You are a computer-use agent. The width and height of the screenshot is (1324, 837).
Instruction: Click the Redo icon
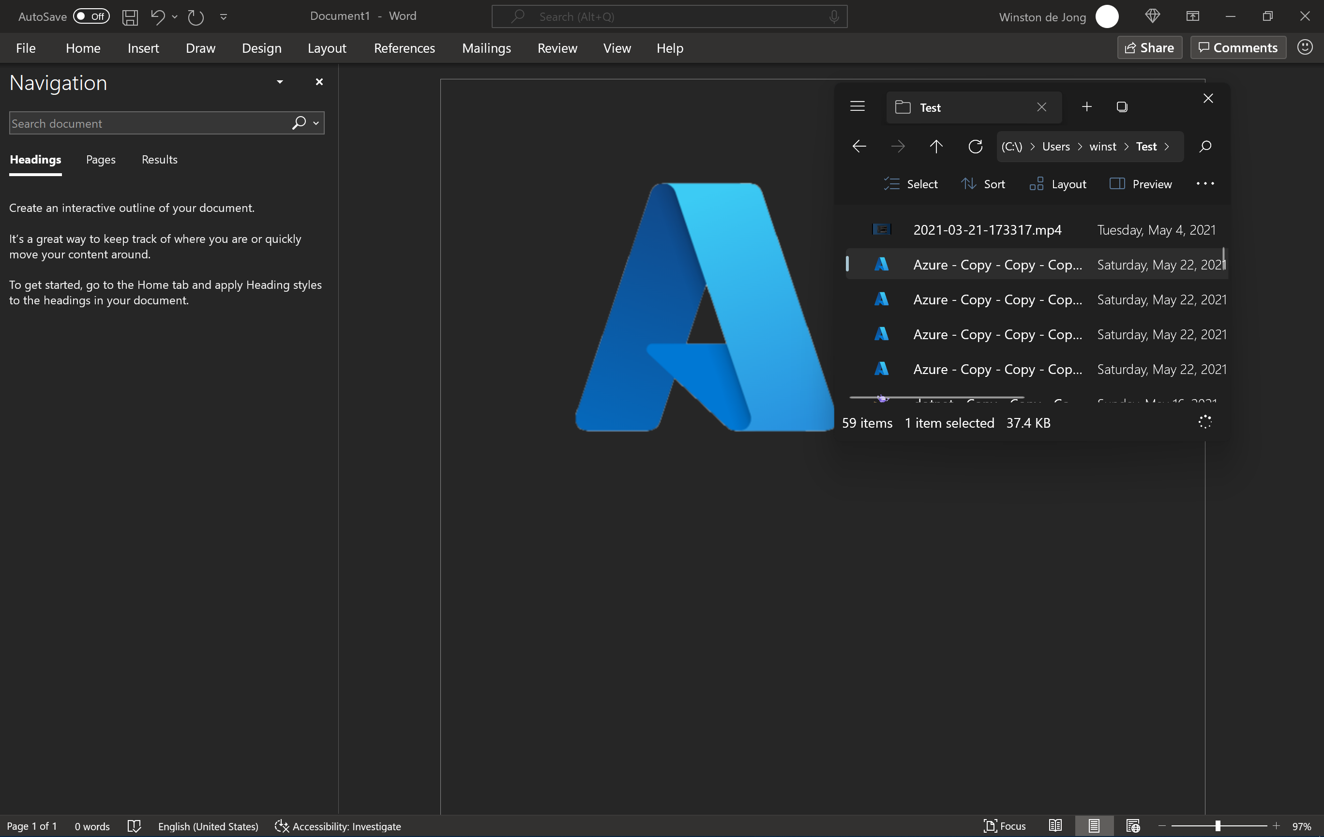point(195,17)
